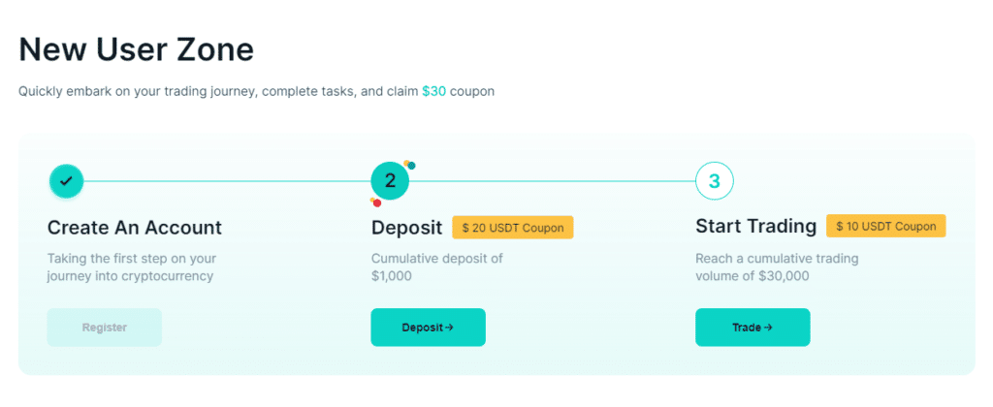
Task: Click the New User Zone title
Action: point(136,48)
